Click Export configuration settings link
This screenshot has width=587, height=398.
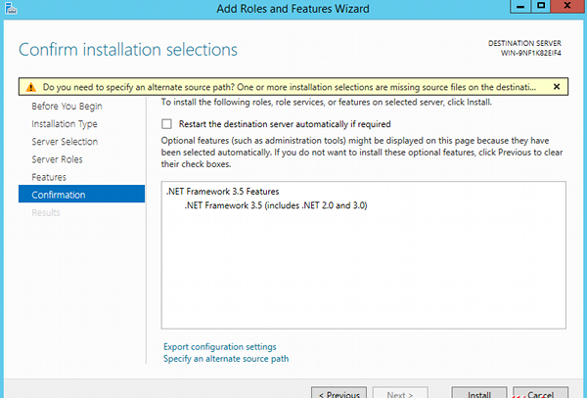(x=220, y=347)
